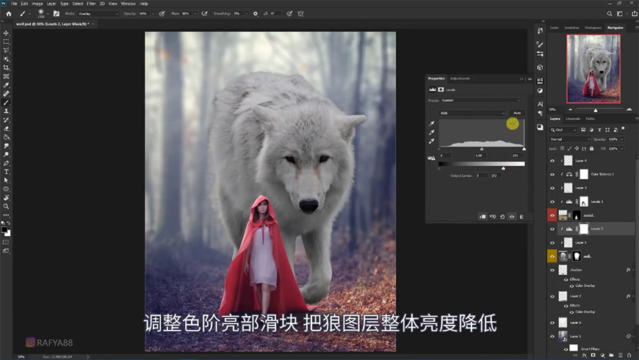Click the Navigator zoom slider
Viewport: 639px width, 360px height.
coord(596,110)
